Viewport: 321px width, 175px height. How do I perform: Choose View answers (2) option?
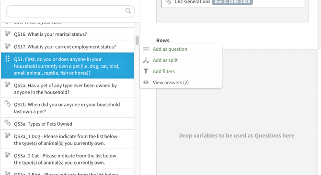tap(171, 83)
